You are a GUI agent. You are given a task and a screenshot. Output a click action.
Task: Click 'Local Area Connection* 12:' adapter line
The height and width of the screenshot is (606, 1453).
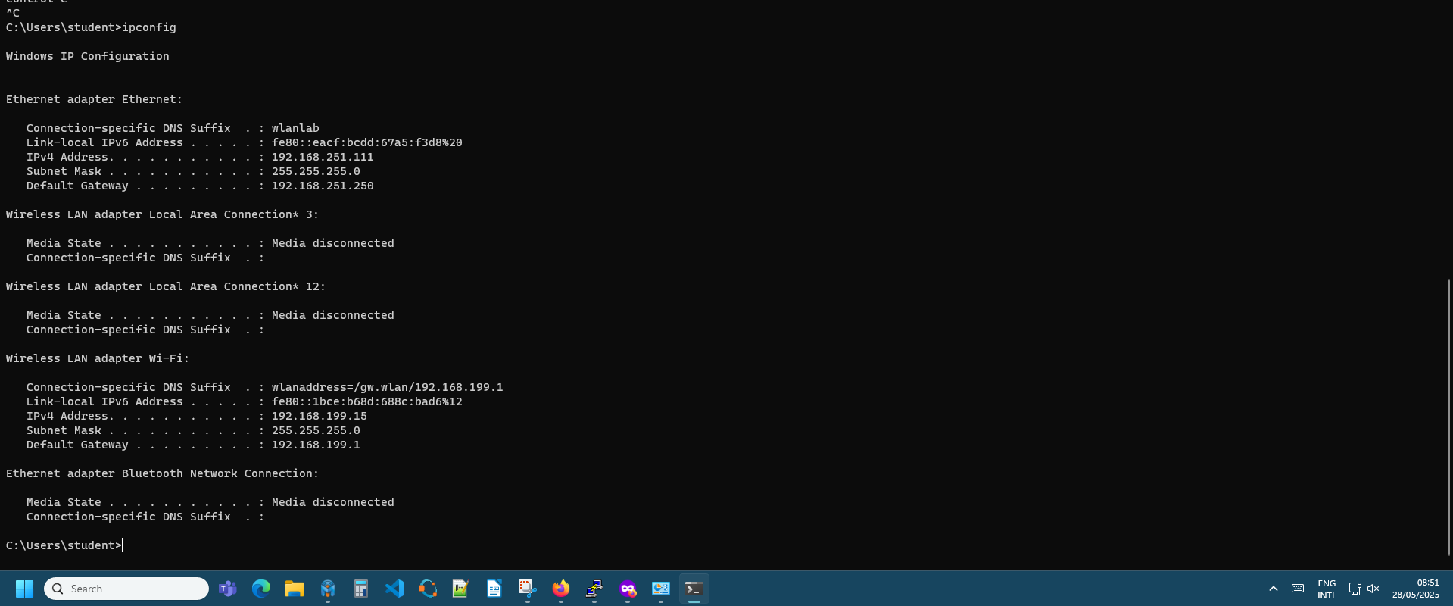tap(166, 286)
